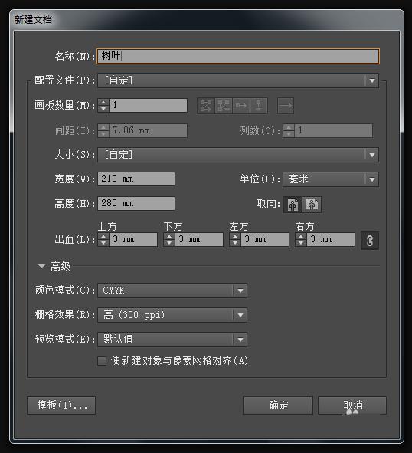This screenshot has width=412, height=453.
Task: Click the 右方 right bleed value field
Action: 331,239
